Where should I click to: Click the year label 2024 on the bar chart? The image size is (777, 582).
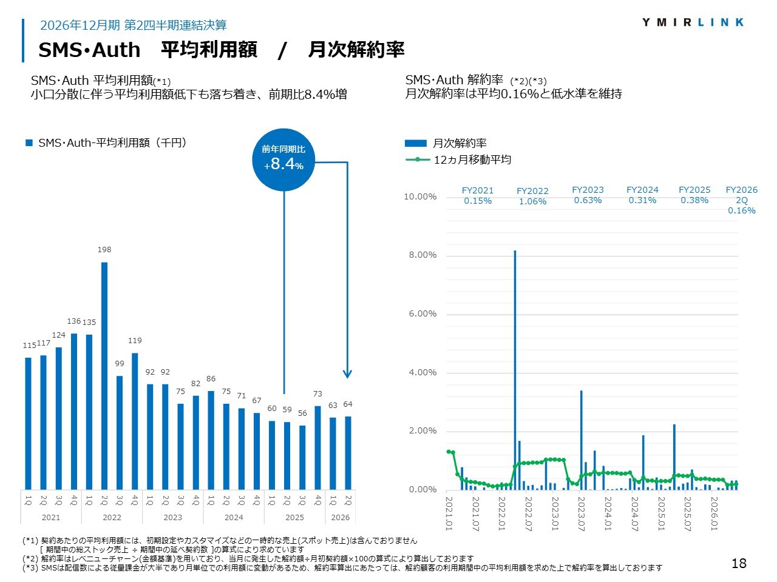pos(234,518)
